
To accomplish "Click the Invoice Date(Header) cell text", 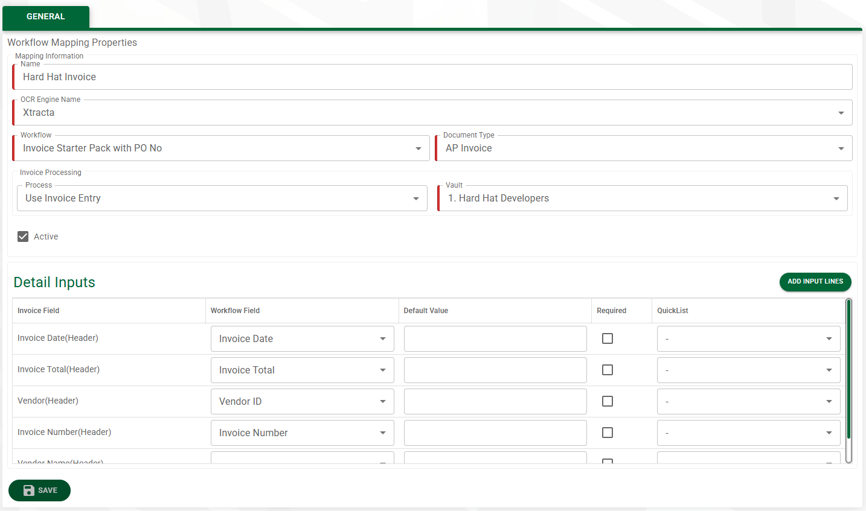I will (x=58, y=338).
